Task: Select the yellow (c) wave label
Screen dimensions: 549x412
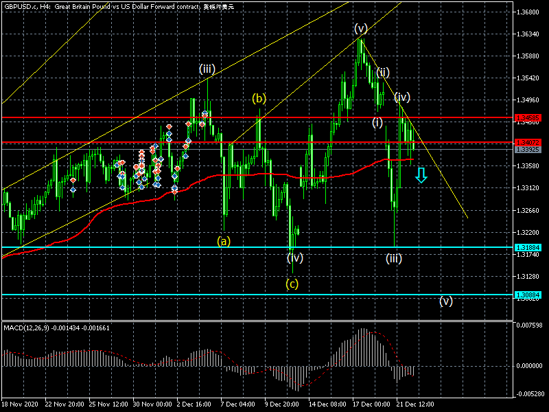Action: tap(292, 284)
